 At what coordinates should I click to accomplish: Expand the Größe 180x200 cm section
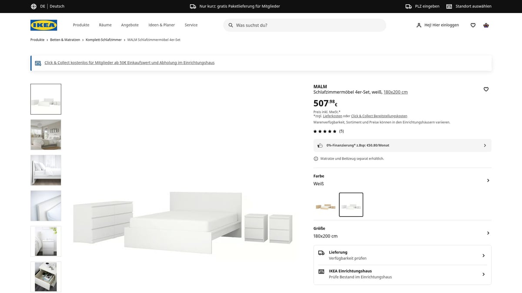488,232
